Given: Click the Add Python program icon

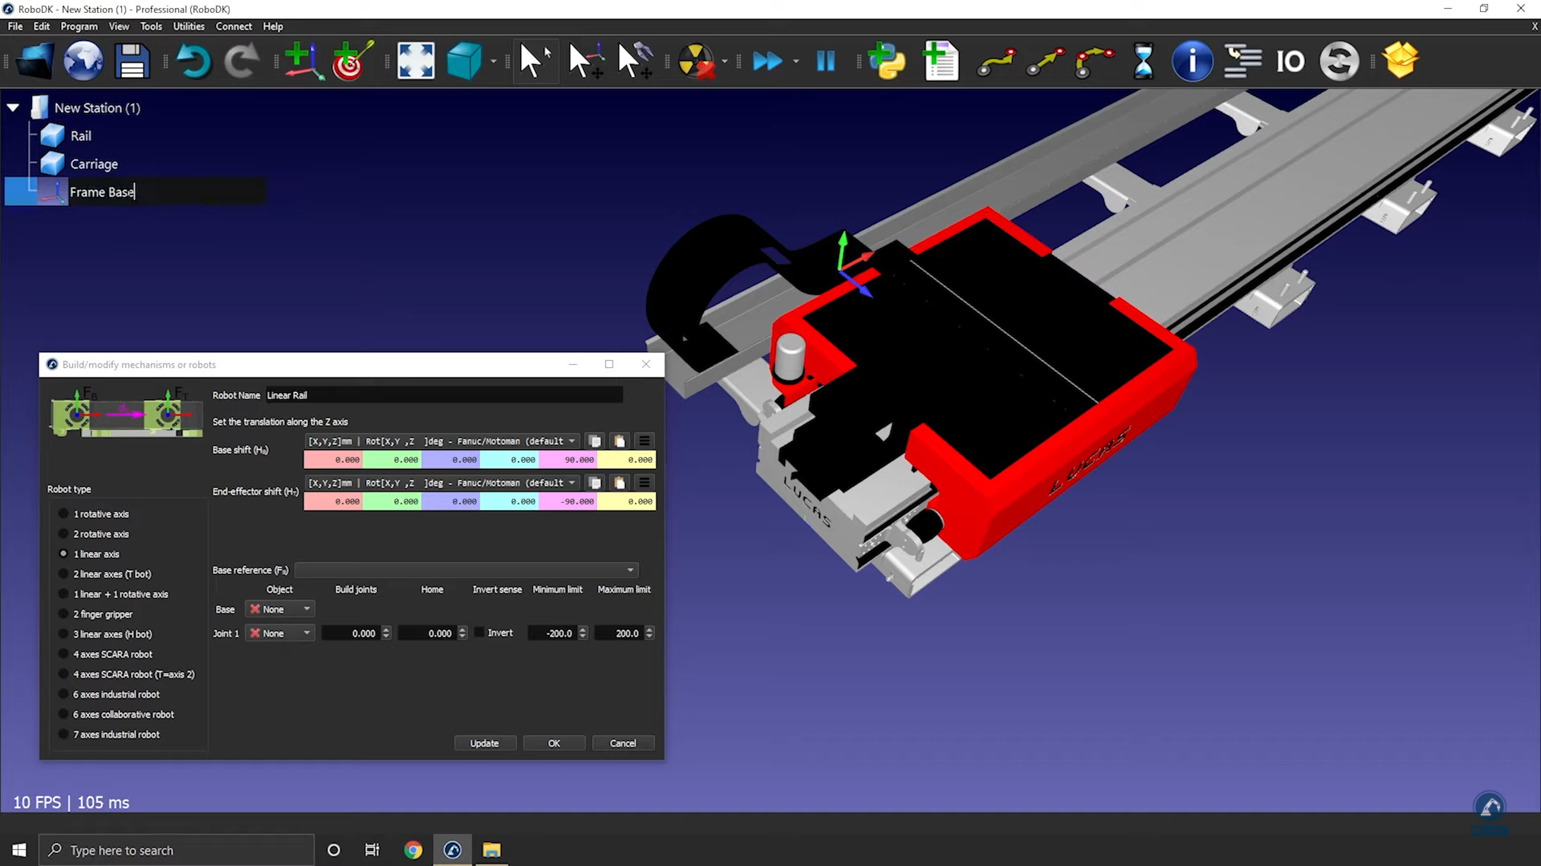Looking at the screenshot, I should [x=887, y=61].
